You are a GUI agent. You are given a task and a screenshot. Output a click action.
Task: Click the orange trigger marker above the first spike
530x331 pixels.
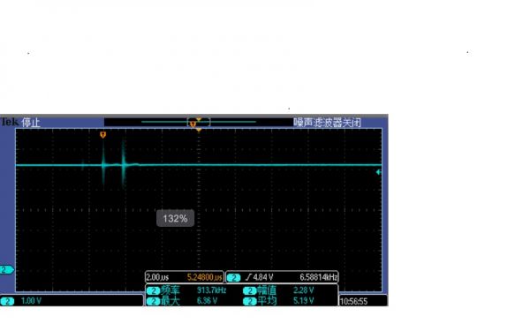102,135
